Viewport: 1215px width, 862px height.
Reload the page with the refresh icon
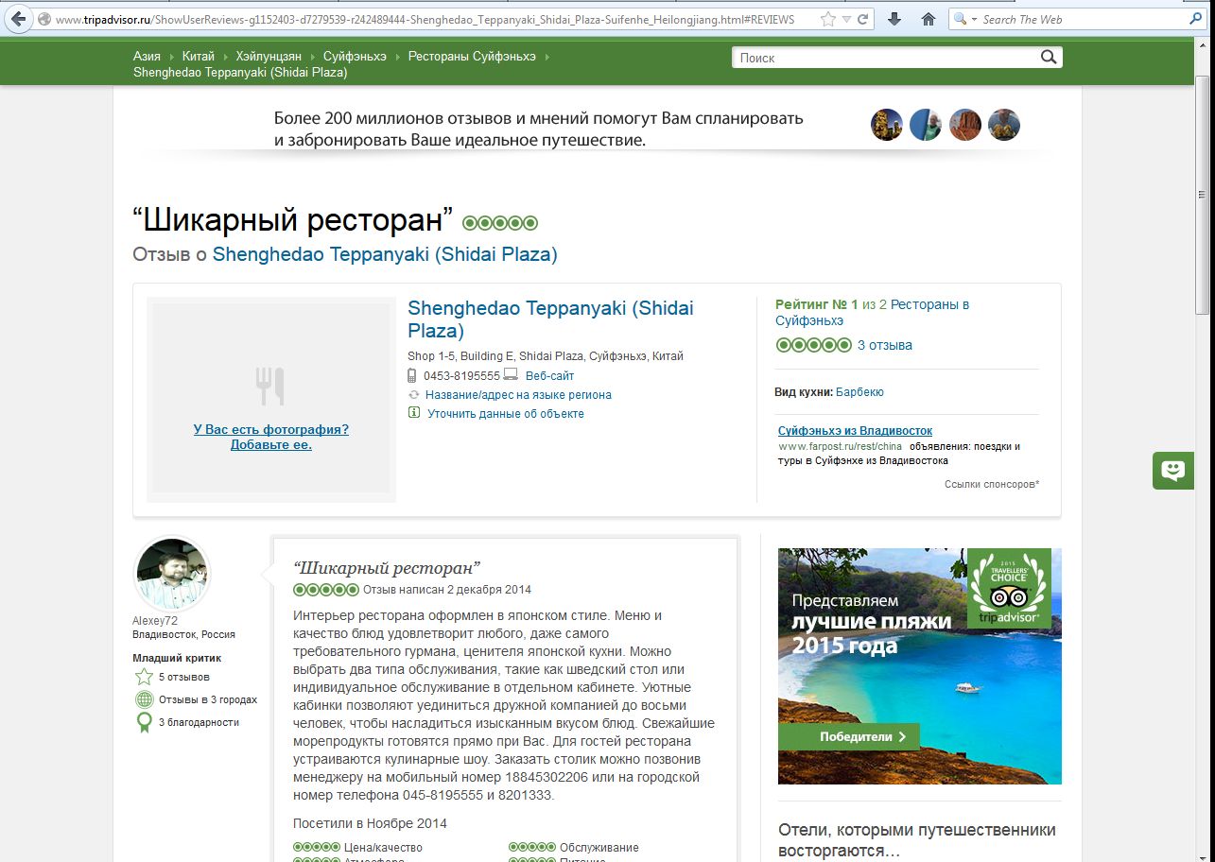coord(862,19)
